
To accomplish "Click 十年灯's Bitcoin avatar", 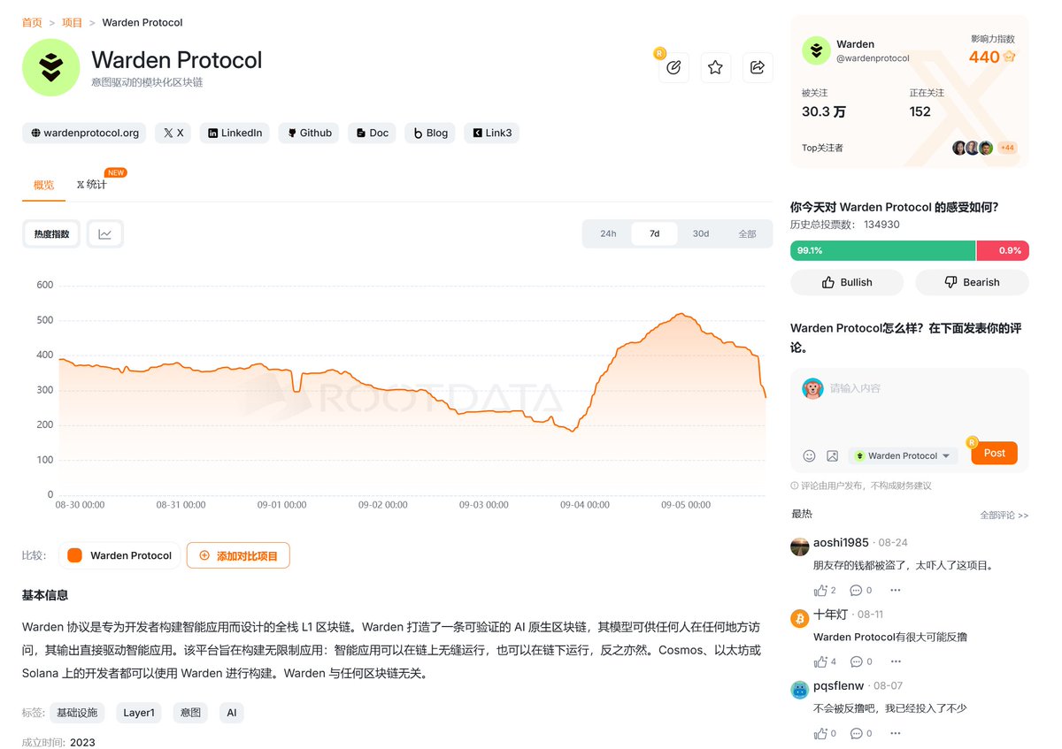I will coord(799,618).
